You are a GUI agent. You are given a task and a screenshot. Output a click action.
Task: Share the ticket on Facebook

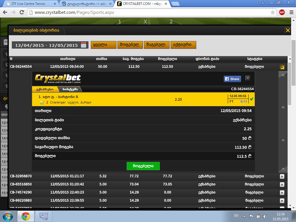click(232, 79)
